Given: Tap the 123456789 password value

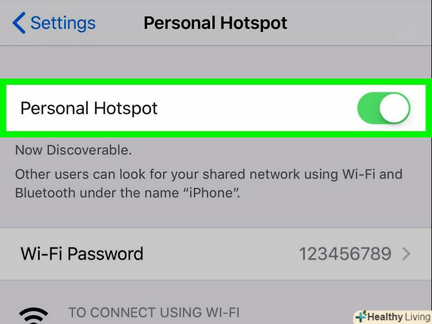Looking at the screenshot, I should (345, 254).
